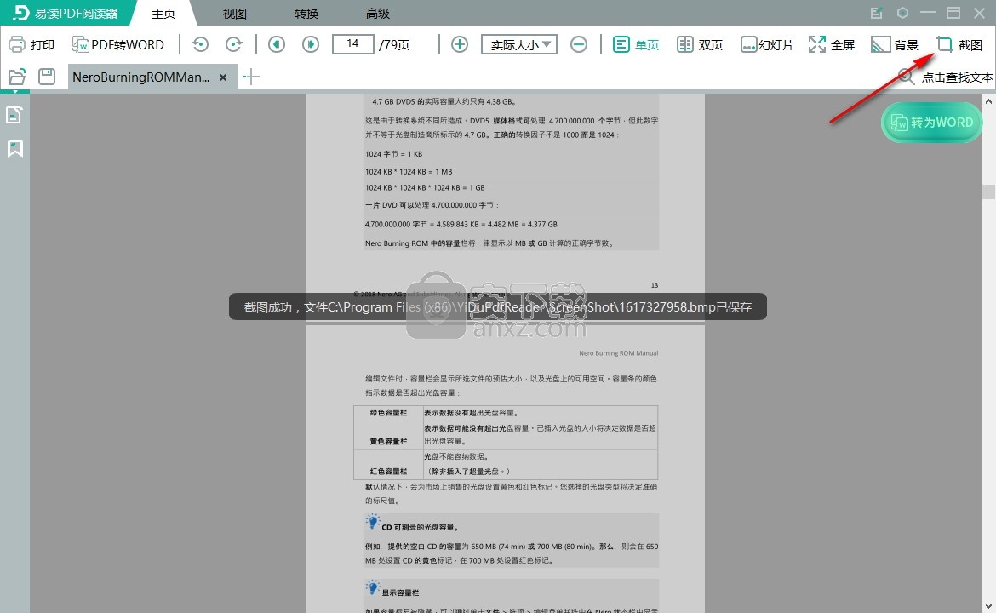The image size is (996, 613).
Task: Enter 全屏 fullscreen mode
Action: [832, 44]
